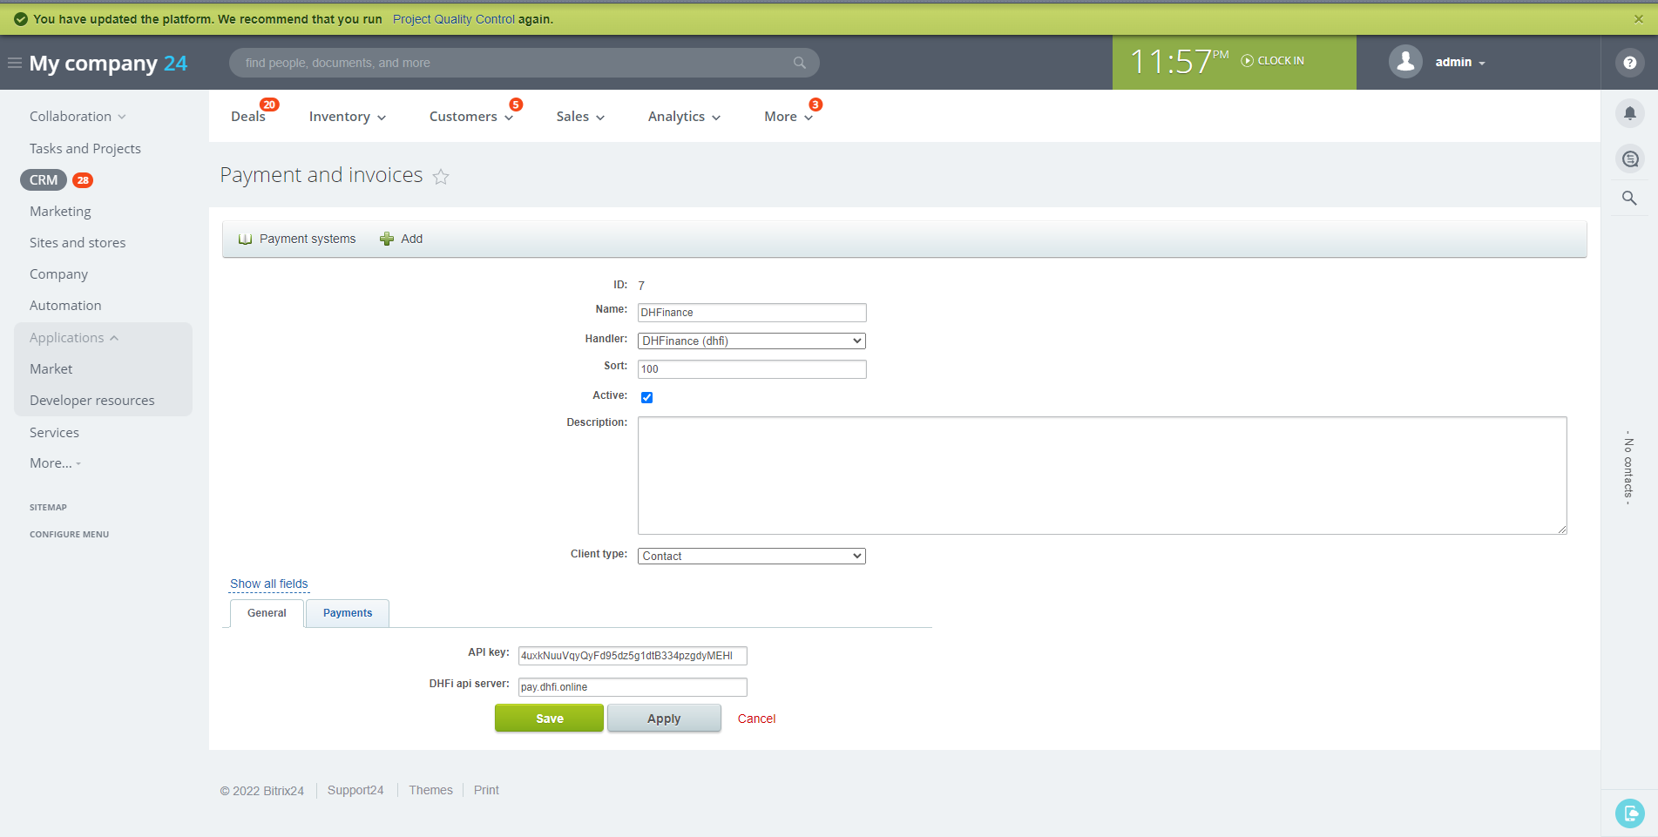Open Company in the sidebar

tap(58, 274)
